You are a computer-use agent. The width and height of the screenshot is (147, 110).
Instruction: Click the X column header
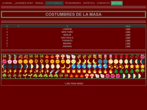click(x=7, y=26)
